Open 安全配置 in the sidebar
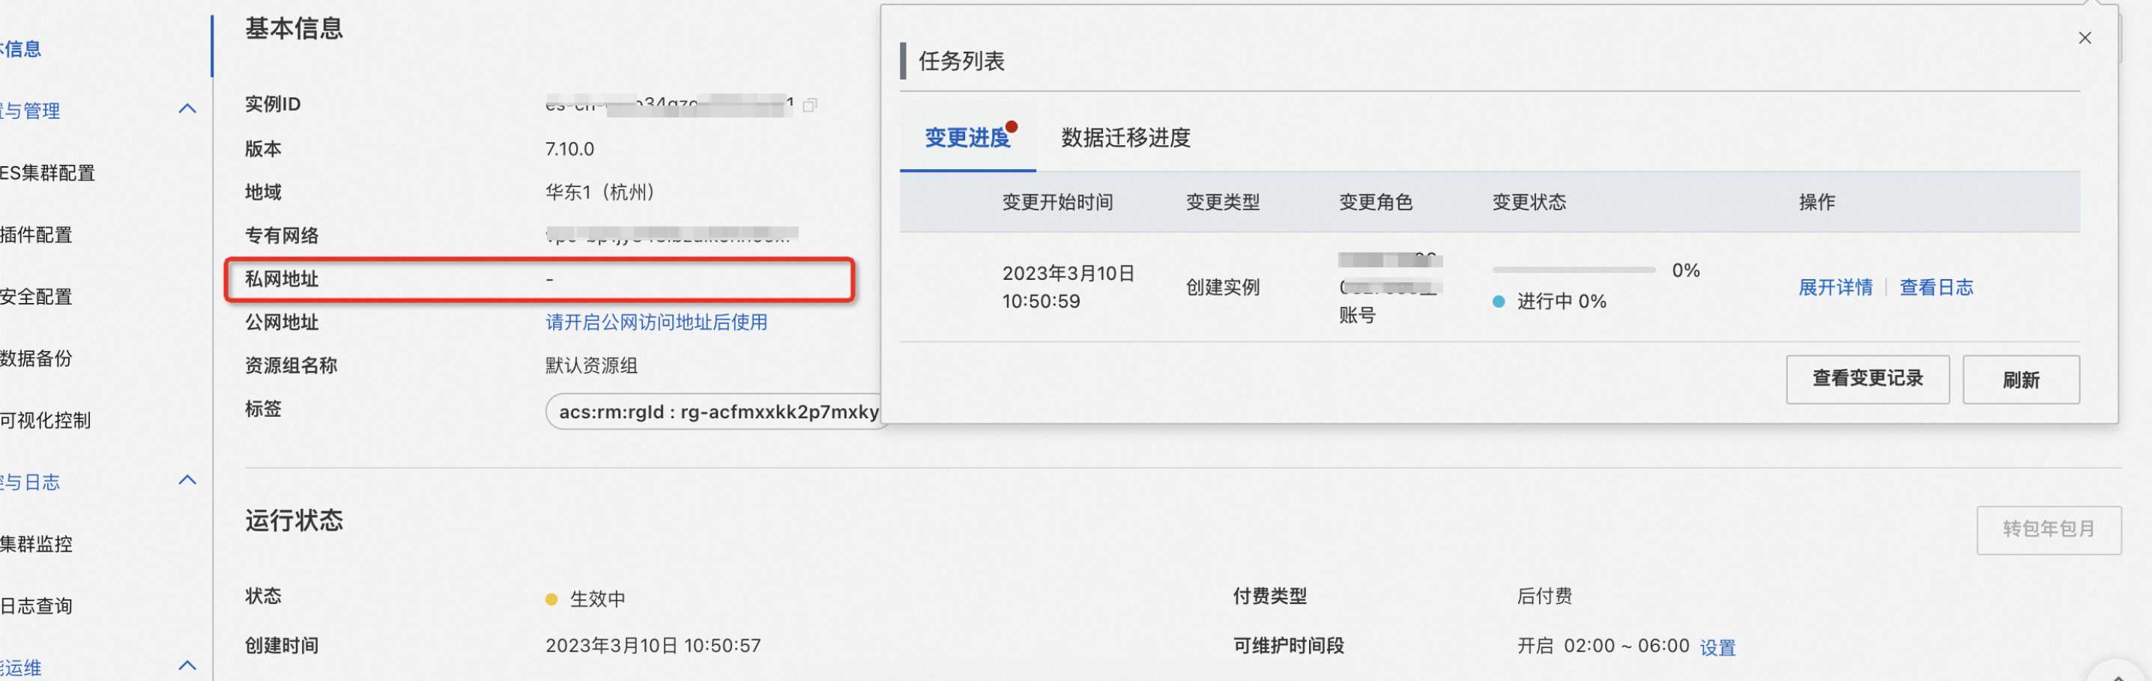 coord(36,296)
